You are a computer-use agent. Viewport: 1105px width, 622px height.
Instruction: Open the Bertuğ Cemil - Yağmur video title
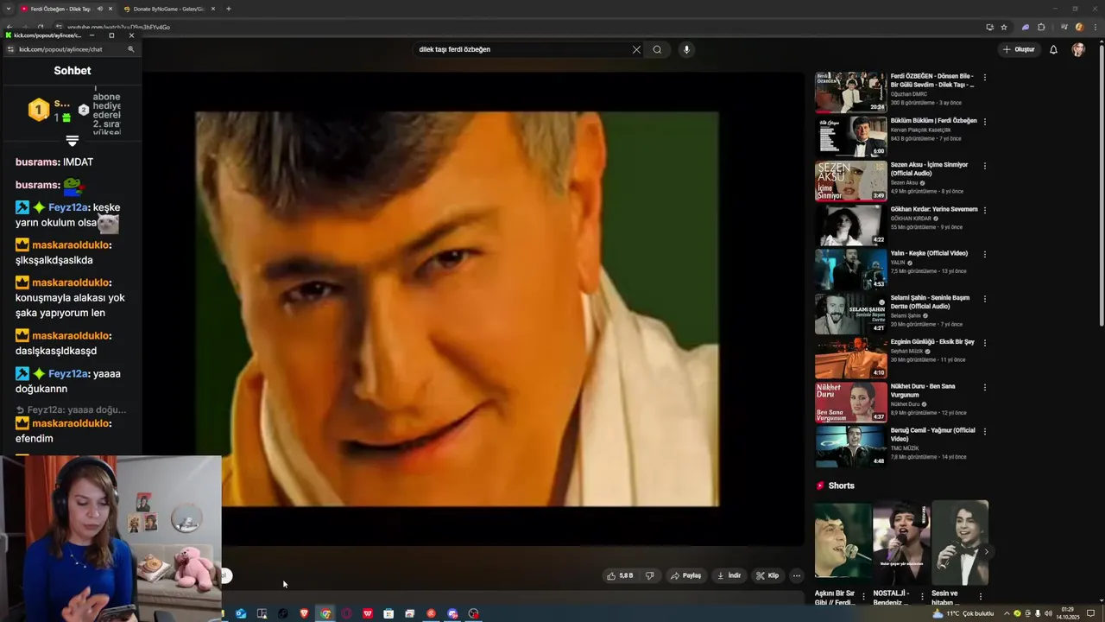932,434
